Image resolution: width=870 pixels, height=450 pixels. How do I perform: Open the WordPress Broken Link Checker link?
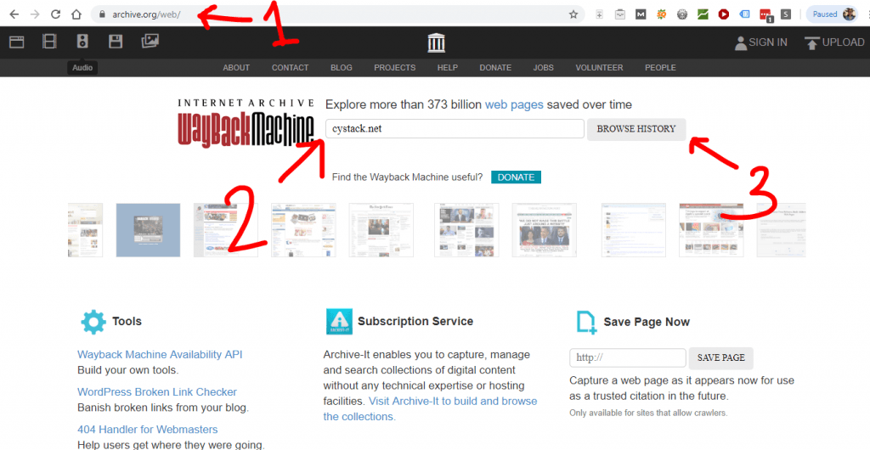pos(157,391)
